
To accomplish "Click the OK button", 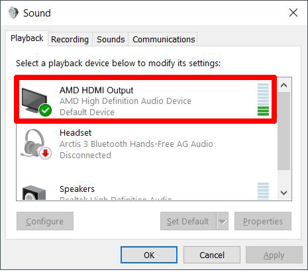I will click(149, 255).
